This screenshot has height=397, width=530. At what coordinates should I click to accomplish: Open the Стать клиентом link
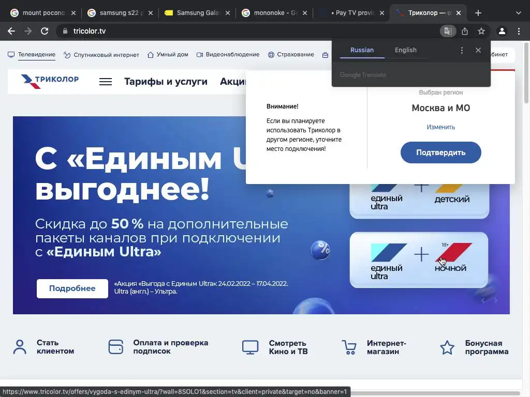(x=55, y=347)
